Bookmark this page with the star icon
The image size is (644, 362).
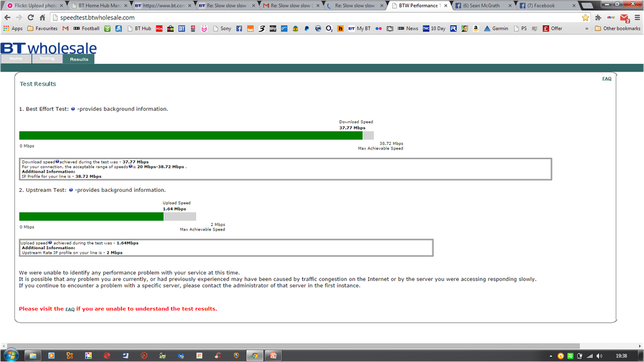click(x=585, y=17)
